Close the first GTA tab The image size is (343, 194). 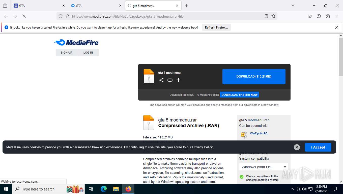tap(64, 6)
